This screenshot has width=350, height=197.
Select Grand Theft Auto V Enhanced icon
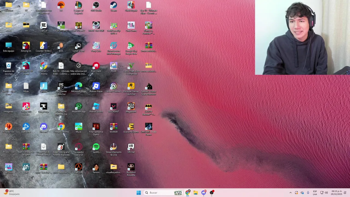[131, 69]
